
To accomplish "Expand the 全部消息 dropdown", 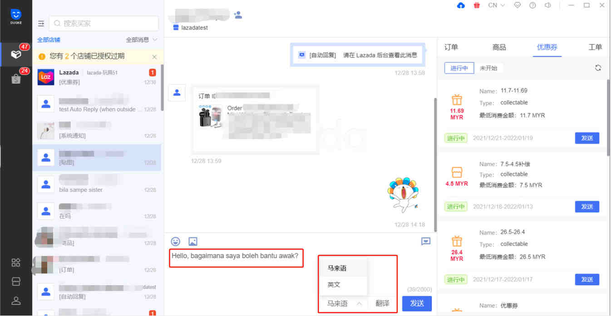I will click(142, 40).
